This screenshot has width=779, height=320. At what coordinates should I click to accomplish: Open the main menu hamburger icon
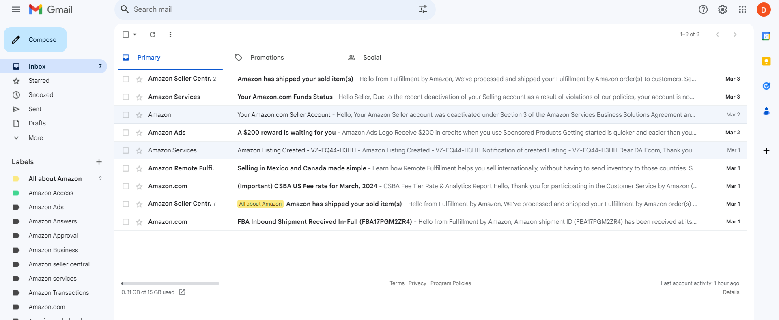point(16,9)
